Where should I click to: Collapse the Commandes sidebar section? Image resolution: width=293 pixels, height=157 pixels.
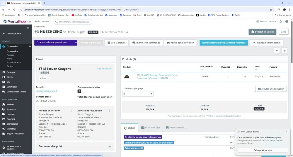click(30, 46)
